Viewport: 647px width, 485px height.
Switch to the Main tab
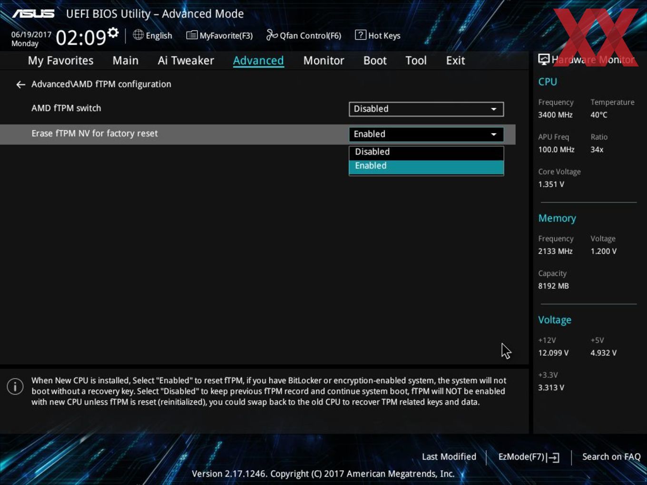pos(126,60)
